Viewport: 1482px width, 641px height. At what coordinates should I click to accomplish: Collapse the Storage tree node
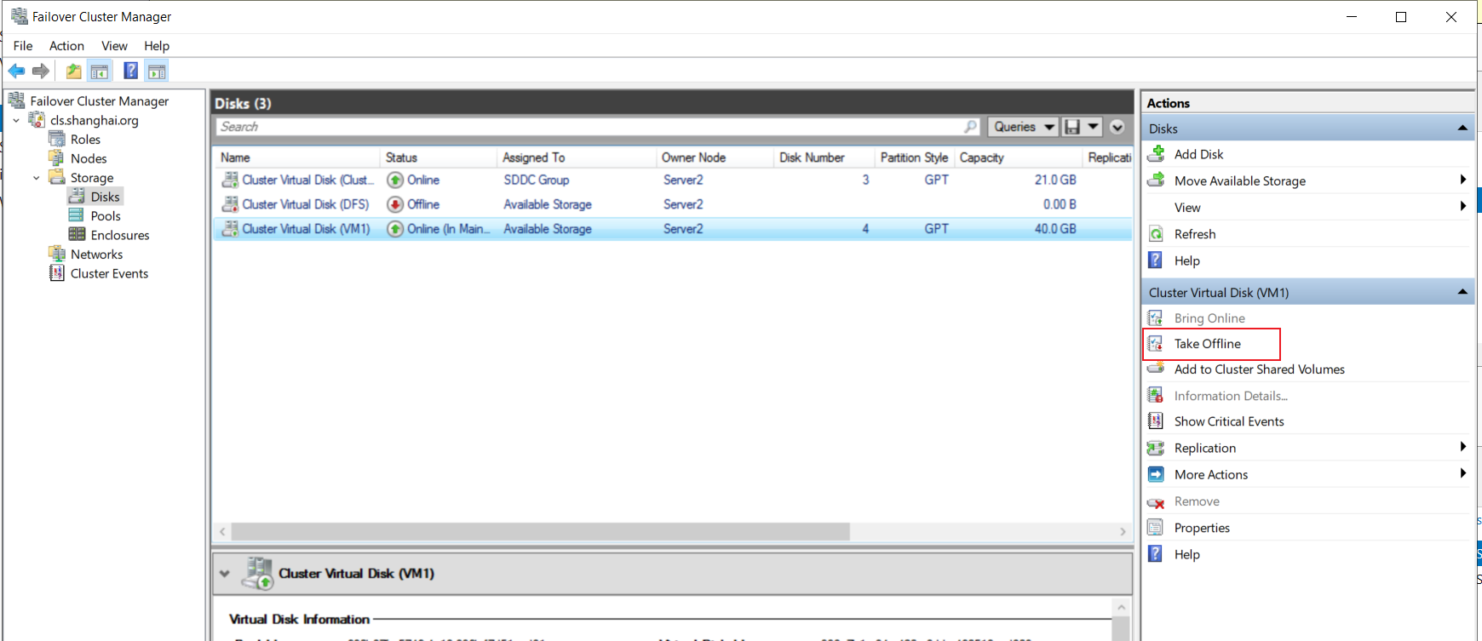pyautogui.click(x=37, y=178)
